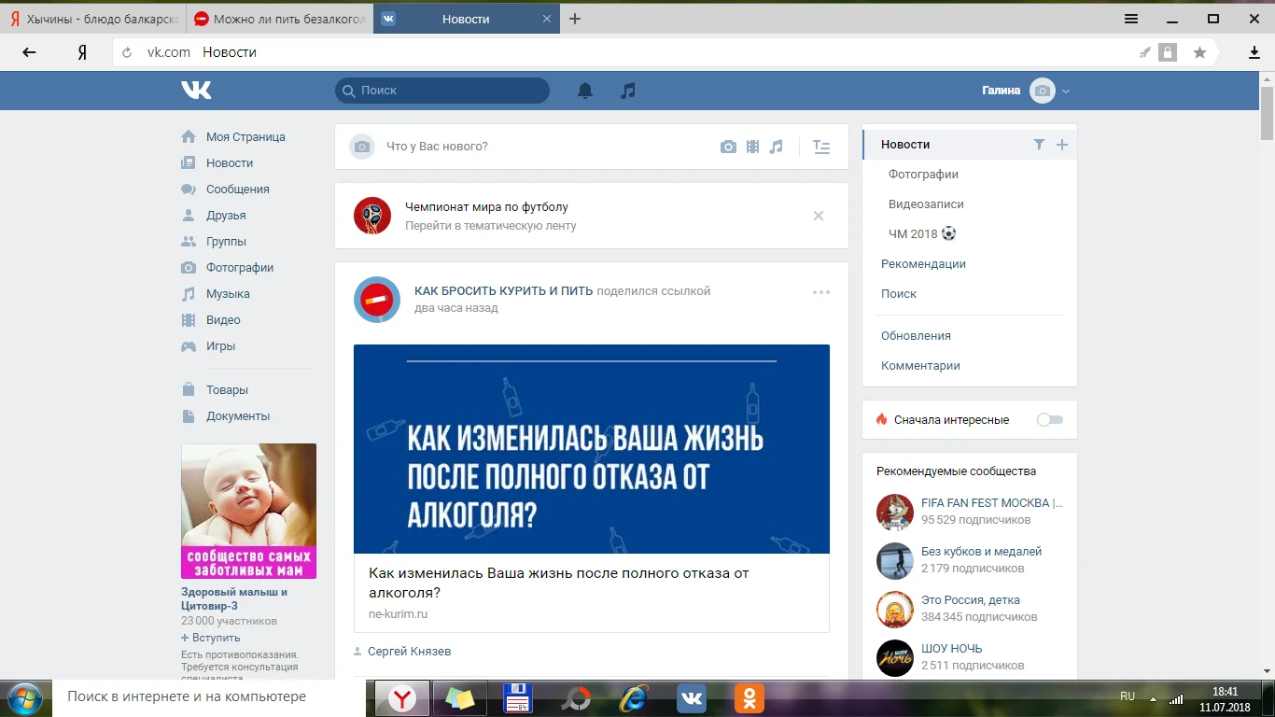Switch to the Рекомендации section
This screenshot has height=717, width=1275.
(923, 264)
